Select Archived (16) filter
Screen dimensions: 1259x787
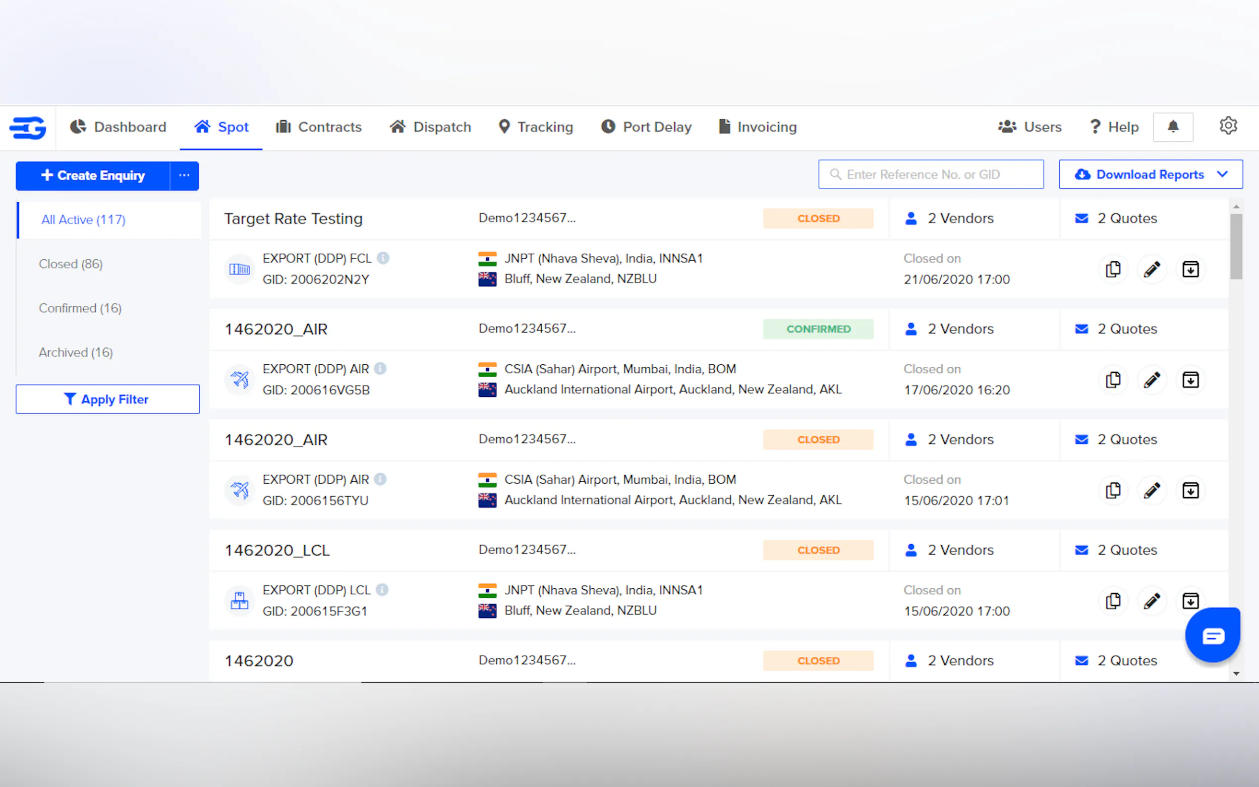coord(76,352)
